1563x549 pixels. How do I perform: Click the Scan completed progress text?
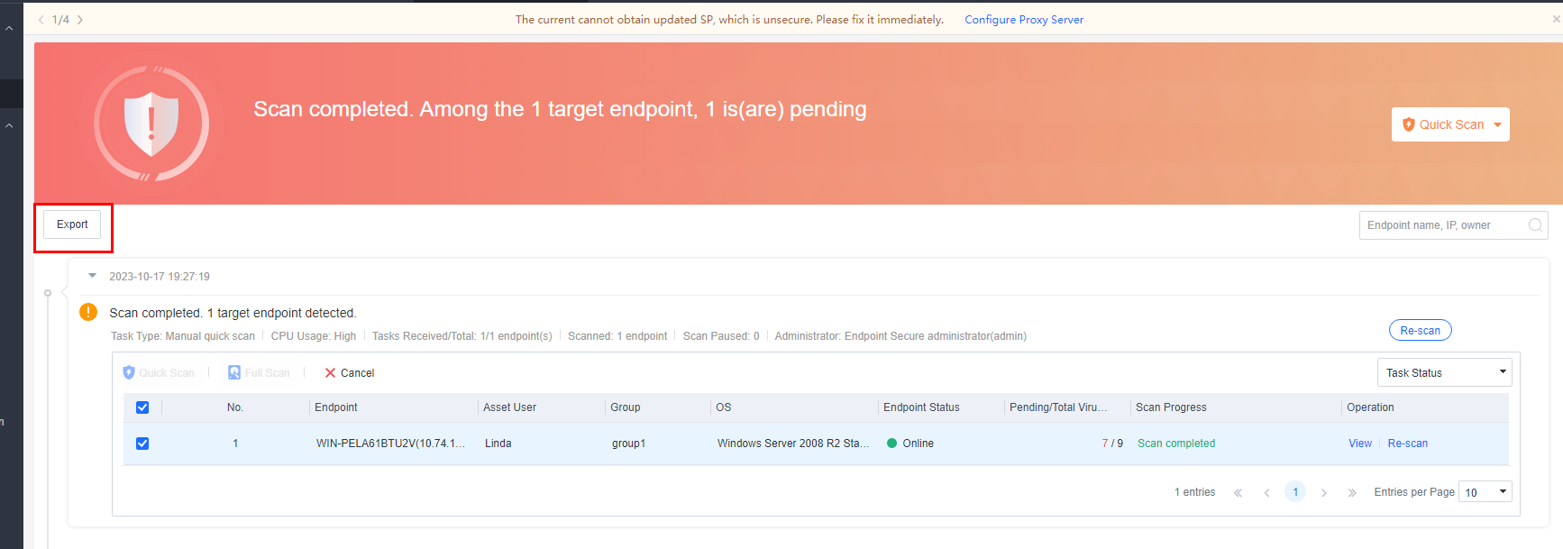(x=1176, y=444)
